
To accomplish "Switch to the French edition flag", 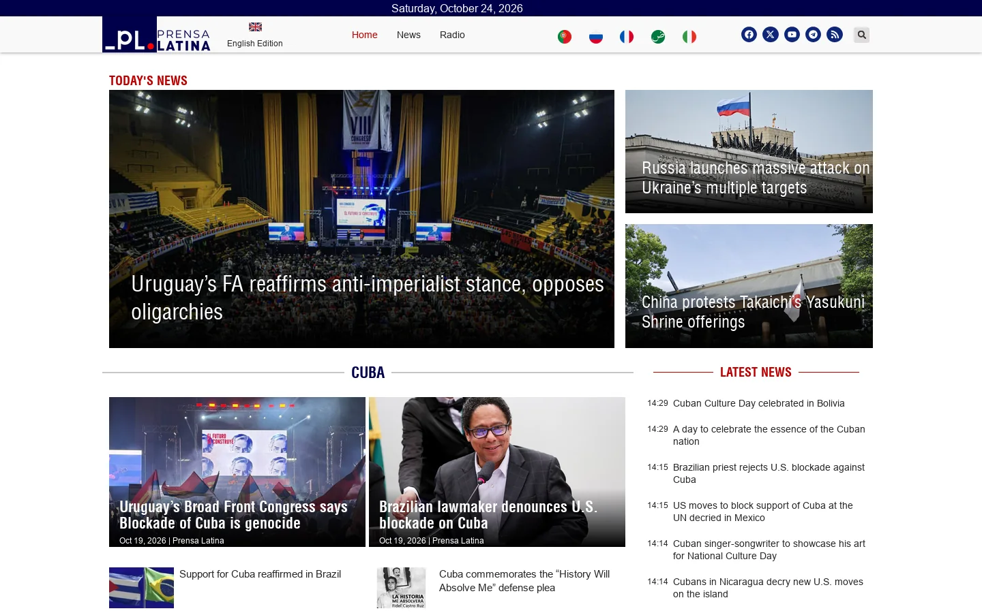I will click(627, 37).
